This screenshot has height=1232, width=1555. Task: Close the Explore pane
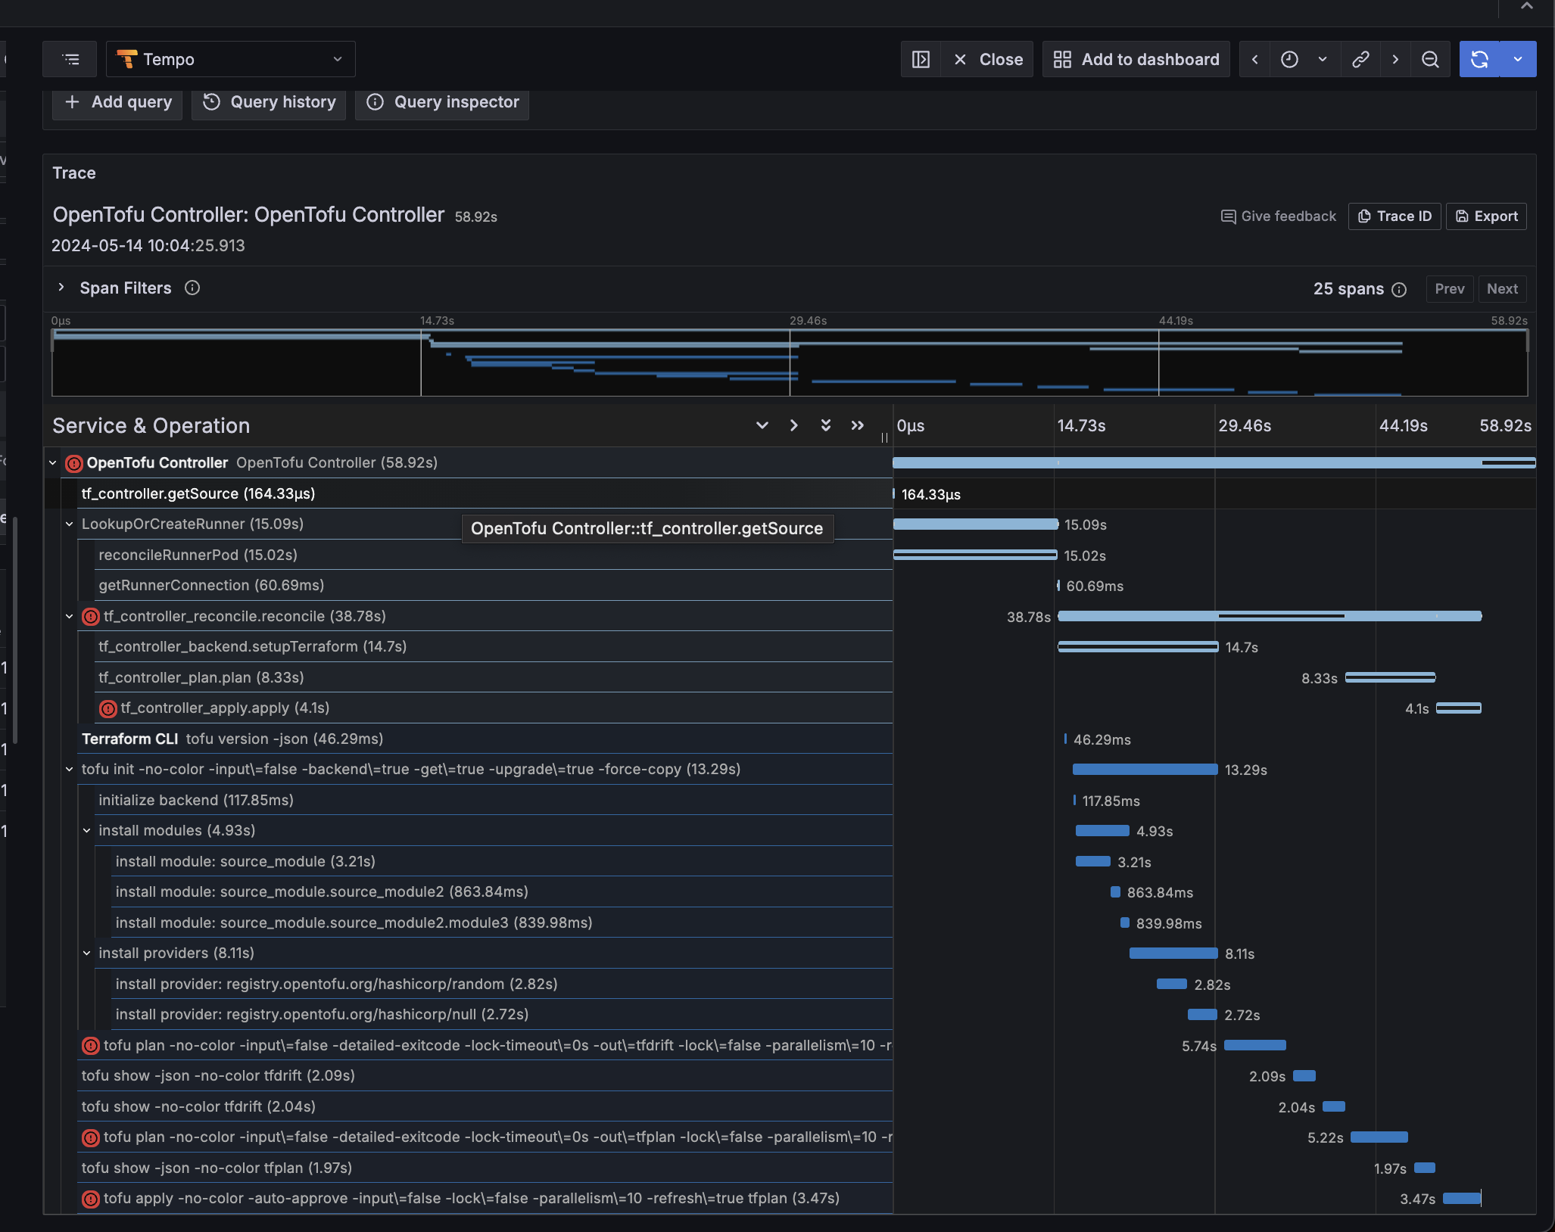(x=988, y=59)
